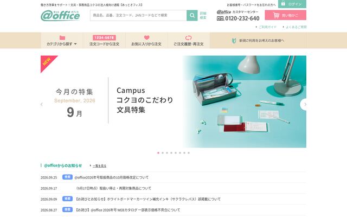Select the second carousel dot
Viewport: 347px width, 217px height.
click(x=163, y=153)
